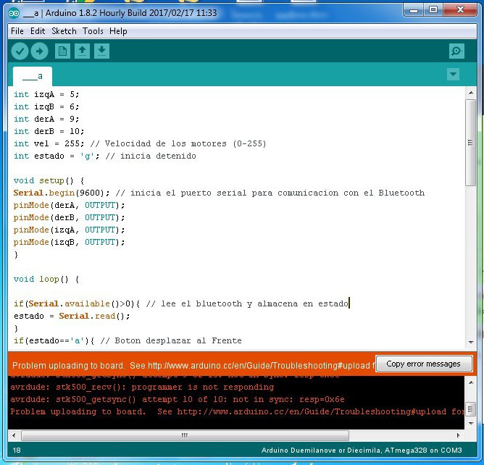Select the ___a sketch tab
The height and width of the screenshot is (465, 484).
(33, 76)
